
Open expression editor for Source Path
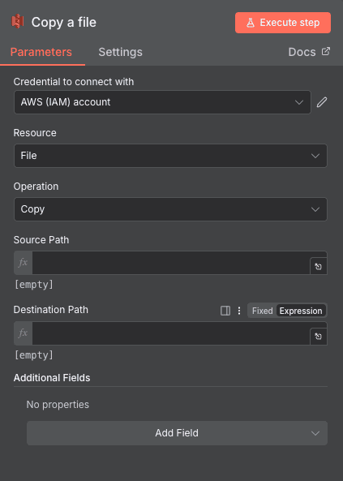pos(318,266)
